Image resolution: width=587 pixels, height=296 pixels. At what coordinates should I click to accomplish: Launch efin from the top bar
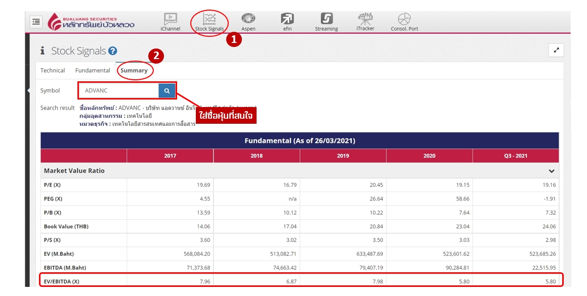pyautogui.click(x=287, y=22)
